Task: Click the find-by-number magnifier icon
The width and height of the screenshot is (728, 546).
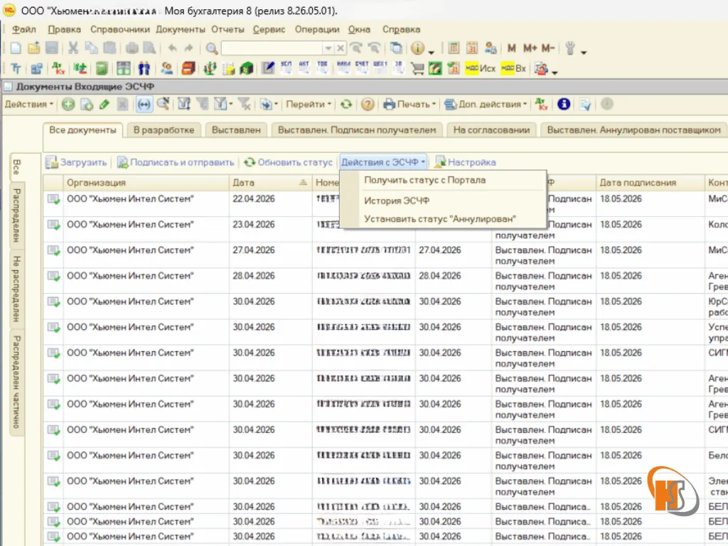Action: click(163, 104)
